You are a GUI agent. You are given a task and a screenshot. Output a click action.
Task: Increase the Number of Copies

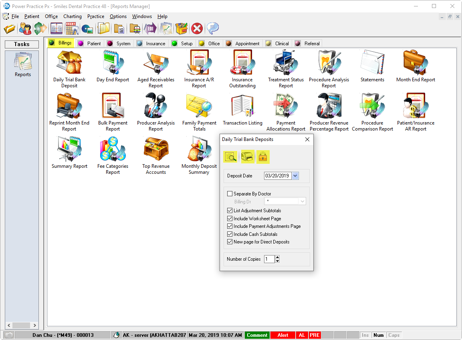[278, 257]
